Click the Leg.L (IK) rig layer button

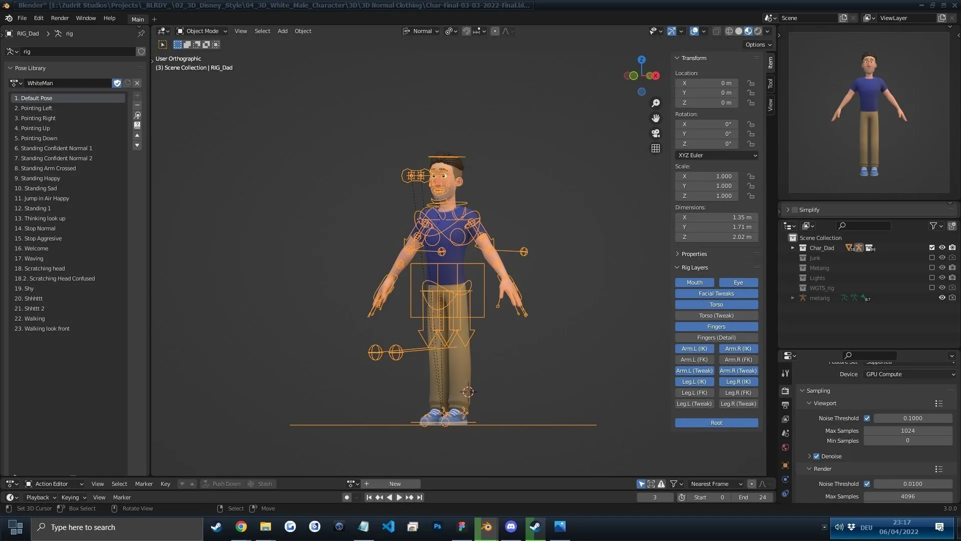coord(694,382)
